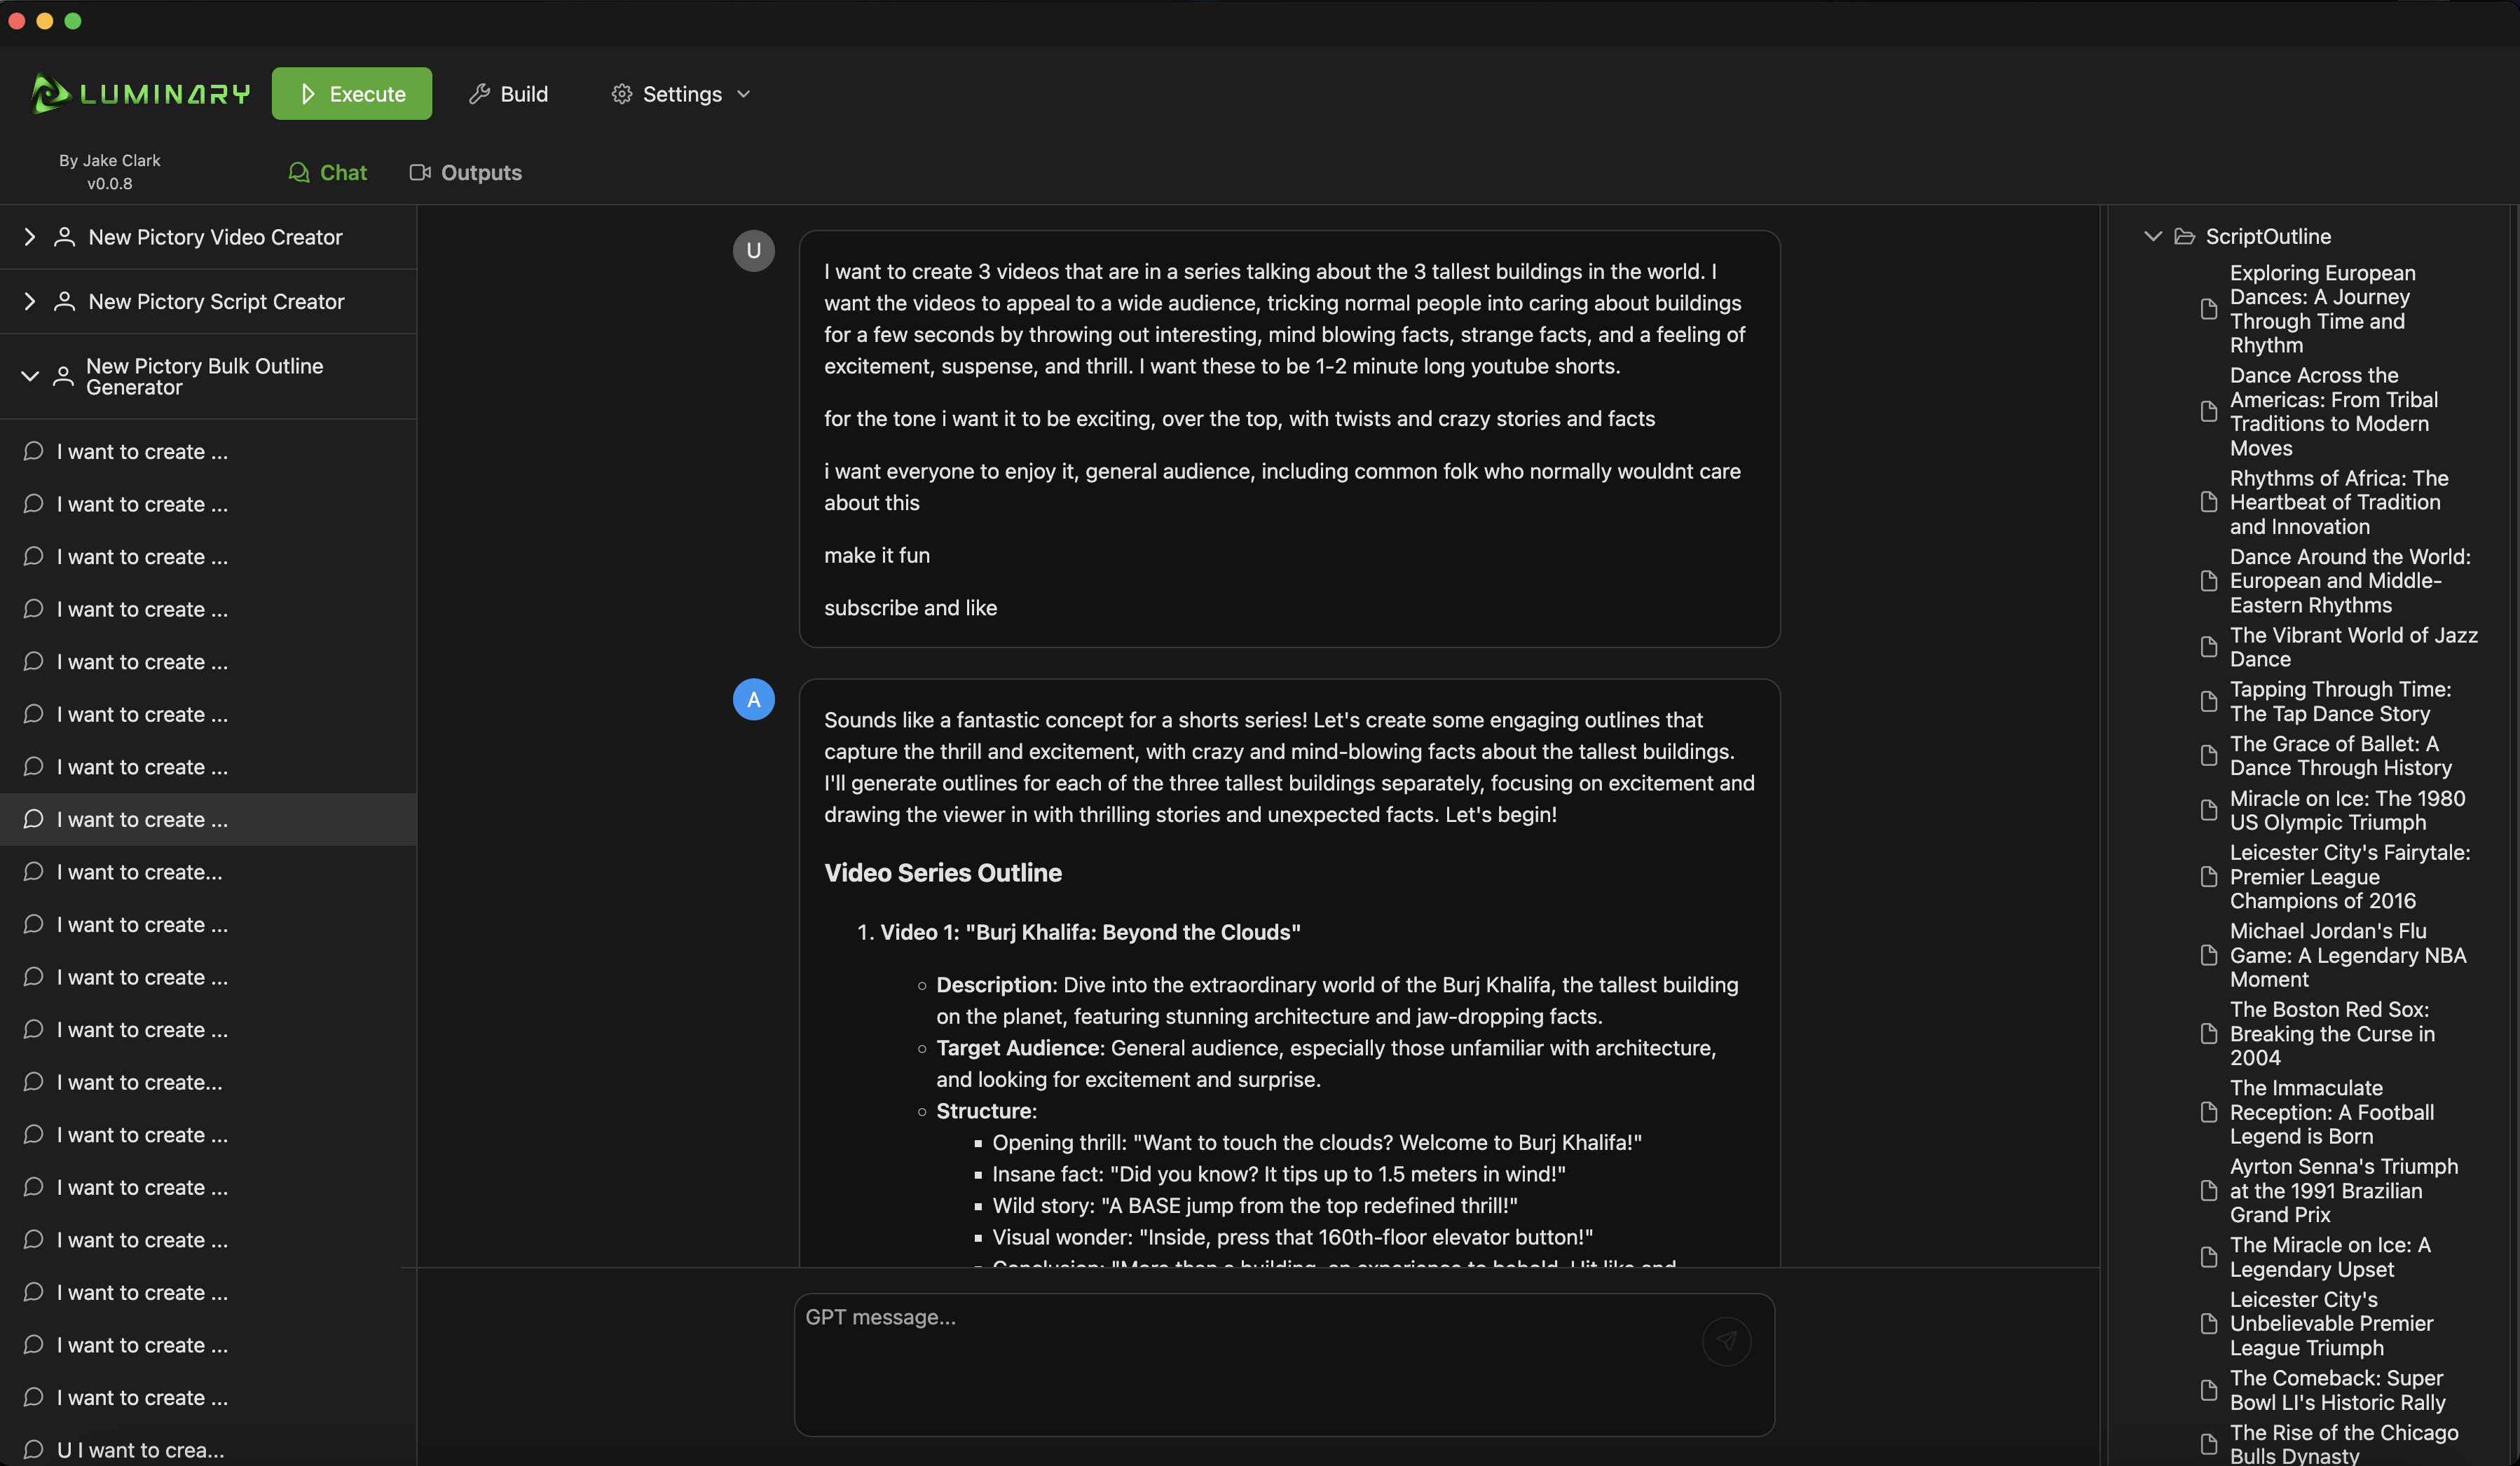Click the Luminary logo icon
2520x1466 pixels.
pos(50,94)
